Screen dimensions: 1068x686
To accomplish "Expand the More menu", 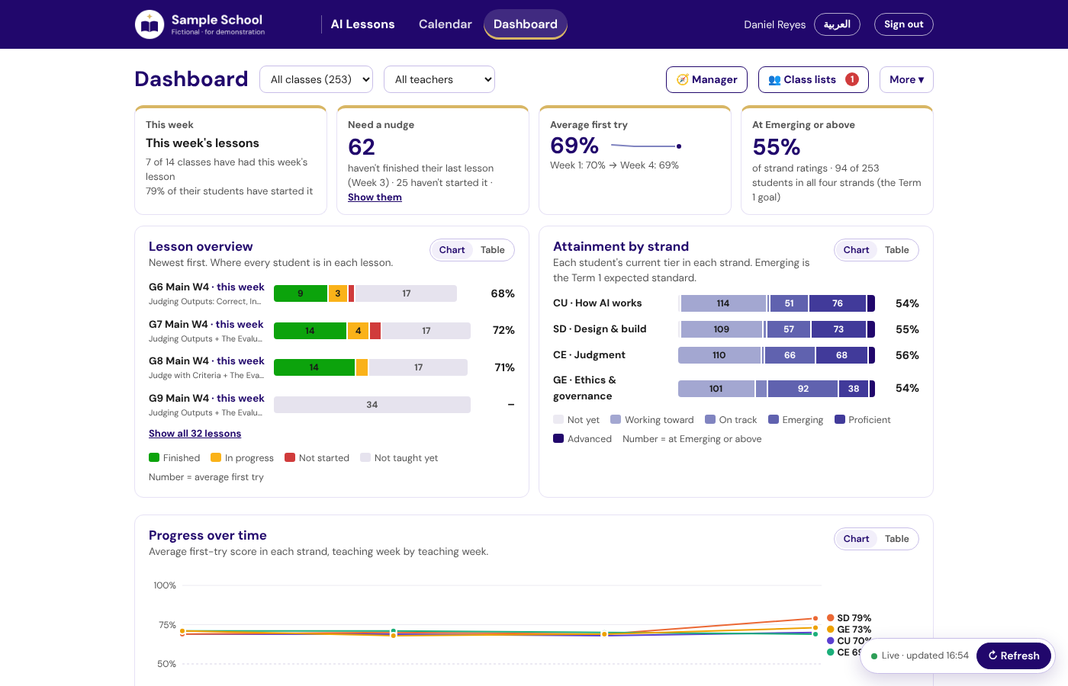I will [x=906, y=79].
